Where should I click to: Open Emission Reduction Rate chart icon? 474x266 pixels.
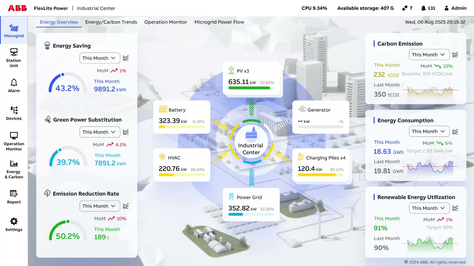pyautogui.click(x=126, y=206)
